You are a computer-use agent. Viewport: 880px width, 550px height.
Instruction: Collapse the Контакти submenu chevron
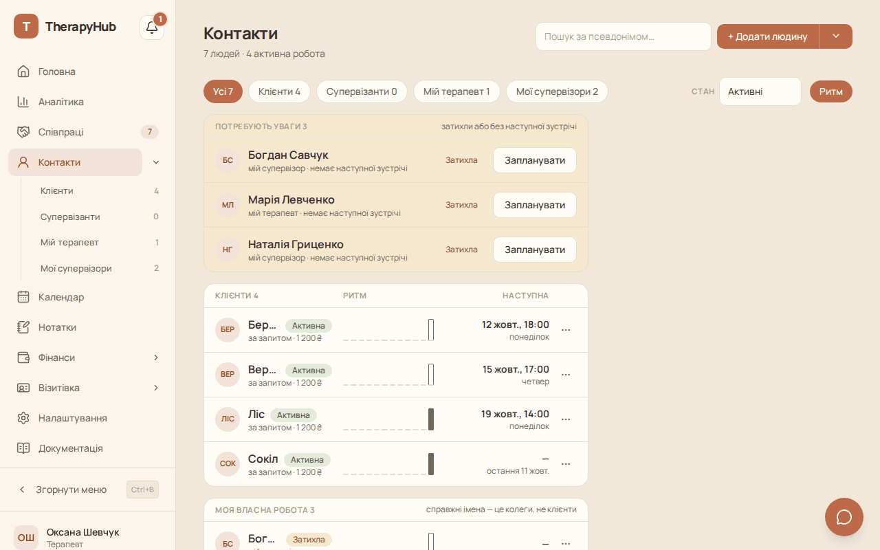(x=156, y=162)
